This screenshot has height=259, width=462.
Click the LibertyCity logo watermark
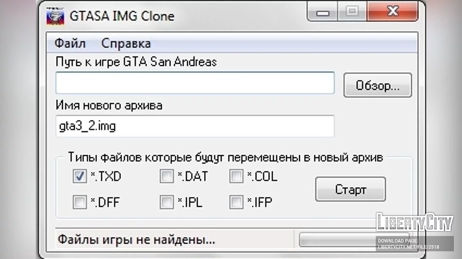pos(415,222)
